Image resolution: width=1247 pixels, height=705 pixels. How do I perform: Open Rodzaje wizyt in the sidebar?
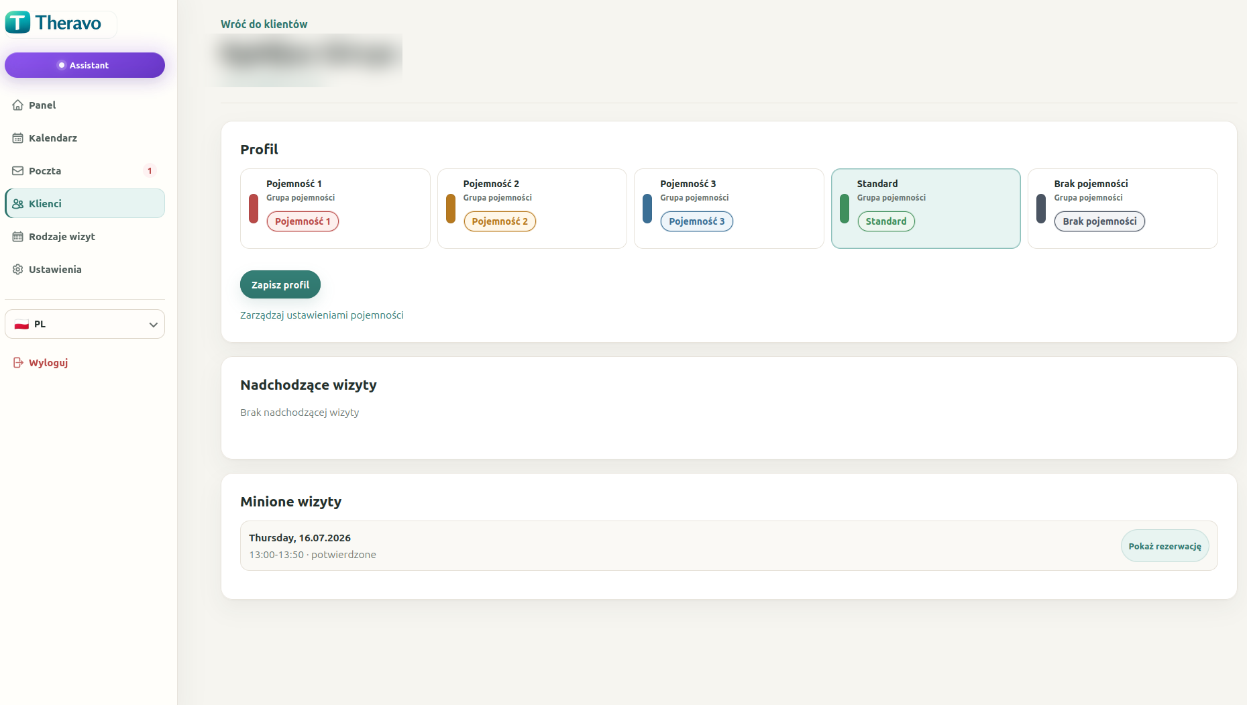coord(85,237)
